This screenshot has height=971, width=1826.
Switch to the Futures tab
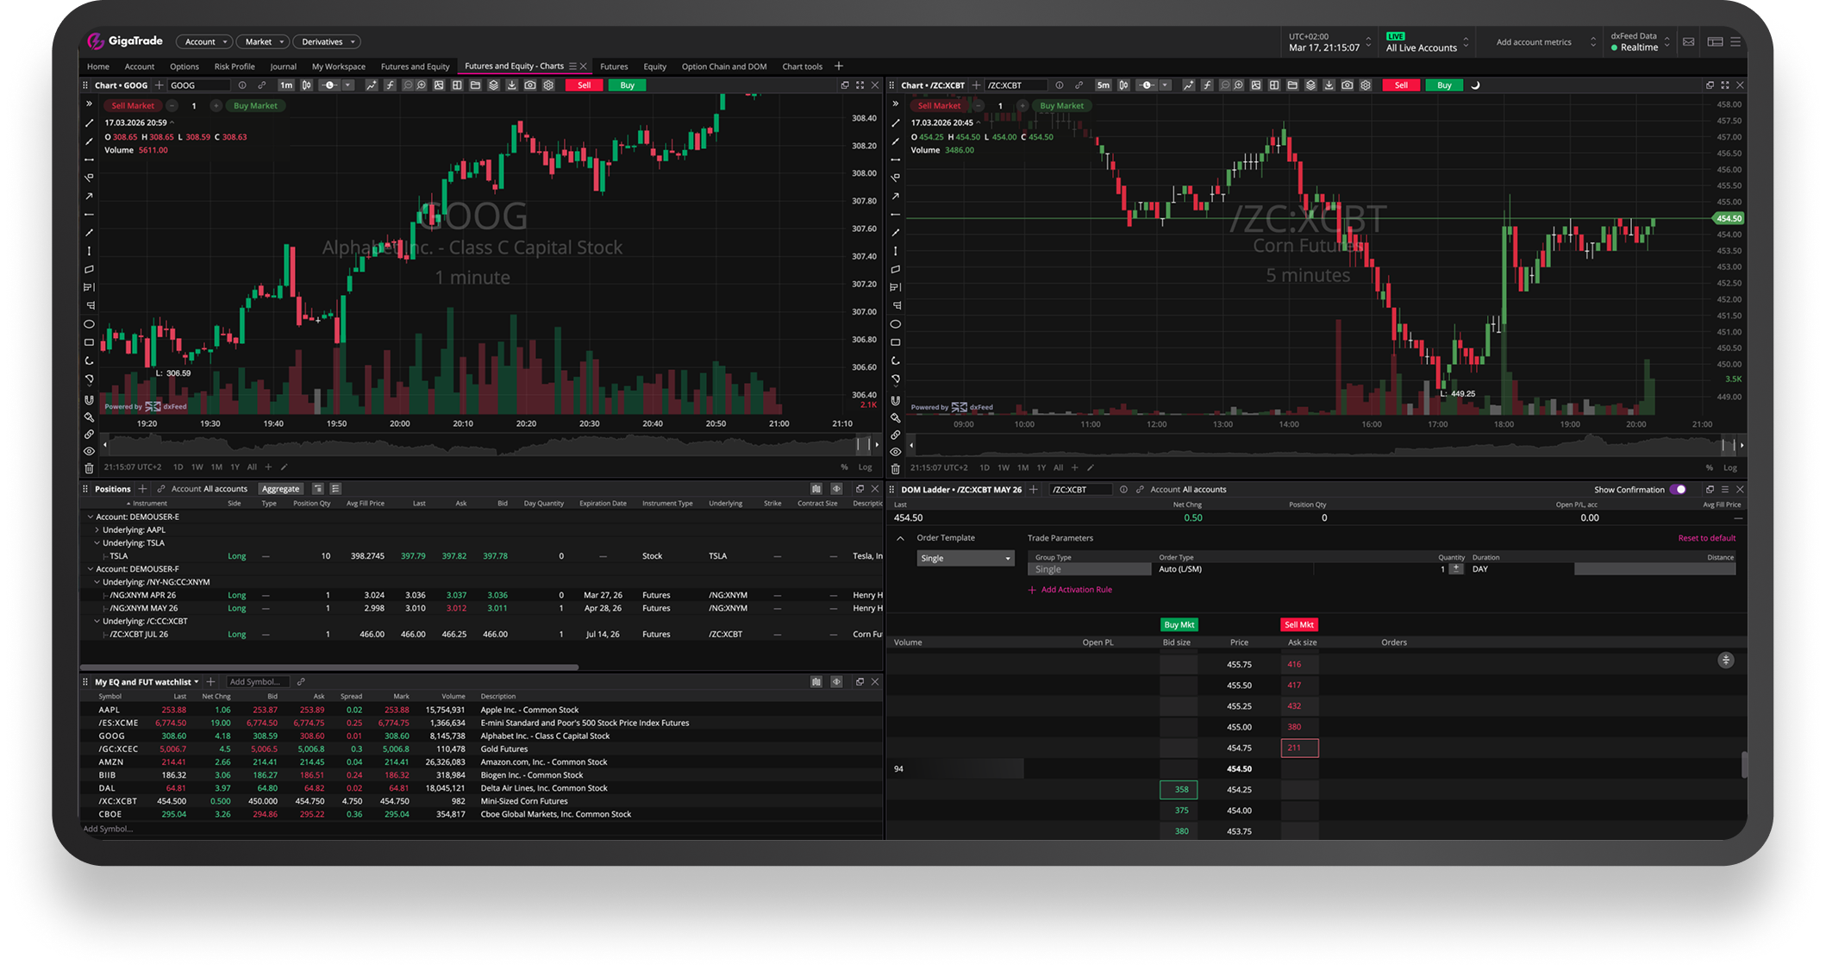[614, 66]
